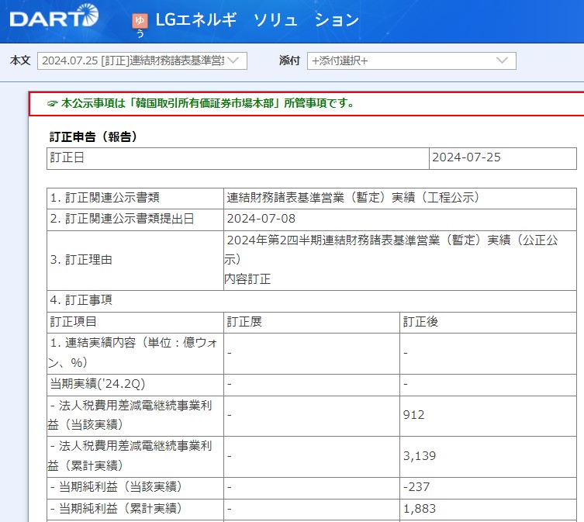
Task: Click the 1,883 cumulative net income value
Action: coord(420,509)
